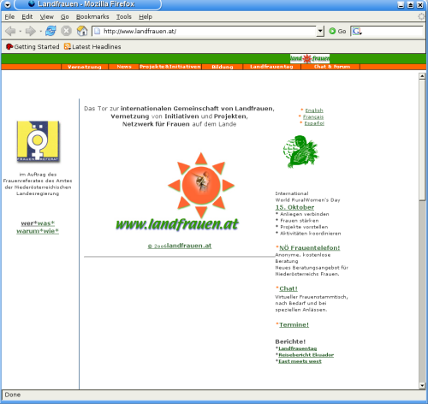This screenshot has height=404, width=428.
Task: Open the NÖ Frauentelefon! link
Action: [310, 247]
